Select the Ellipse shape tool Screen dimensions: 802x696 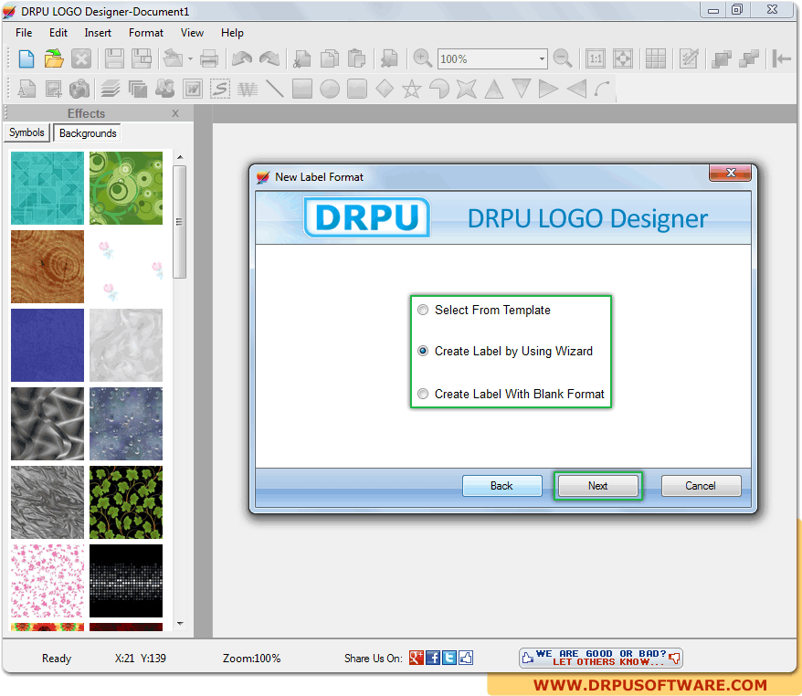330,90
